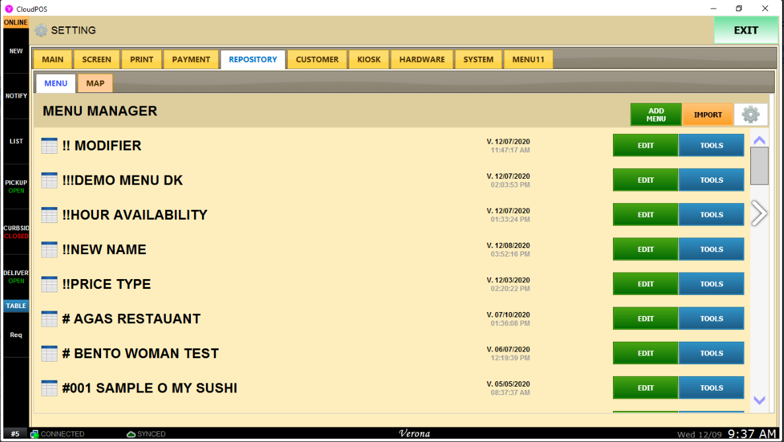The image size is (784, 442).
Task: Click the table icon beside !!!DEMO MENU DK
Action: (x=49, y=180)
